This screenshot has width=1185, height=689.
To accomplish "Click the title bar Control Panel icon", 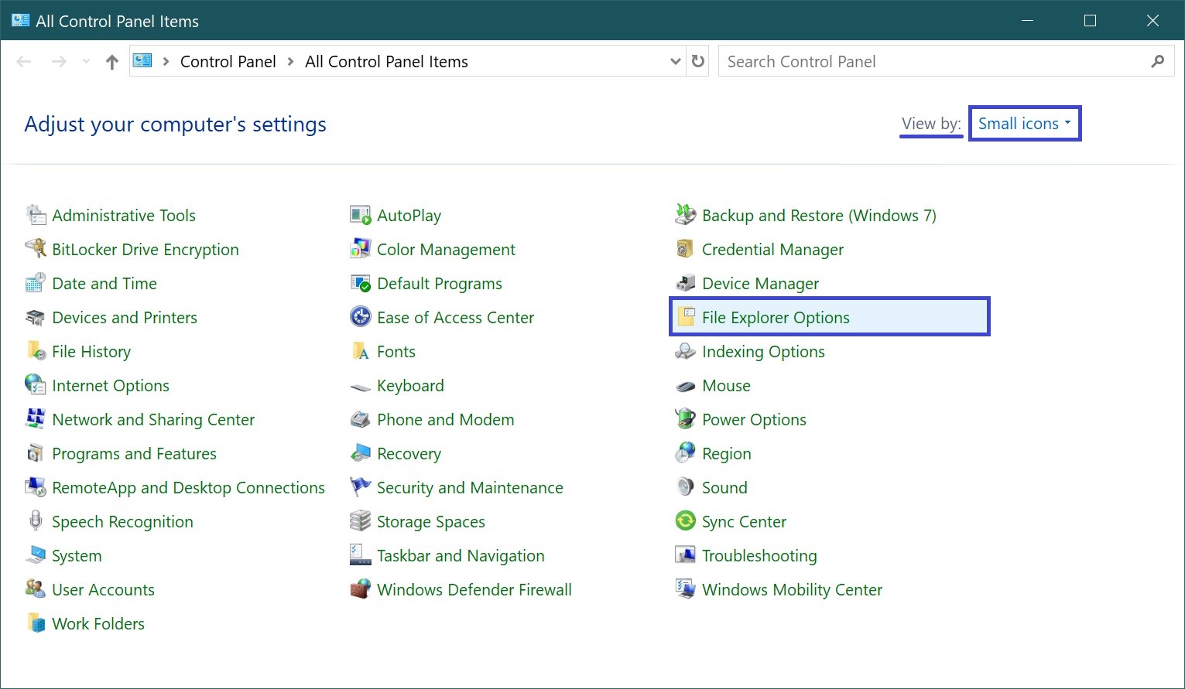I will click(20, 20).
